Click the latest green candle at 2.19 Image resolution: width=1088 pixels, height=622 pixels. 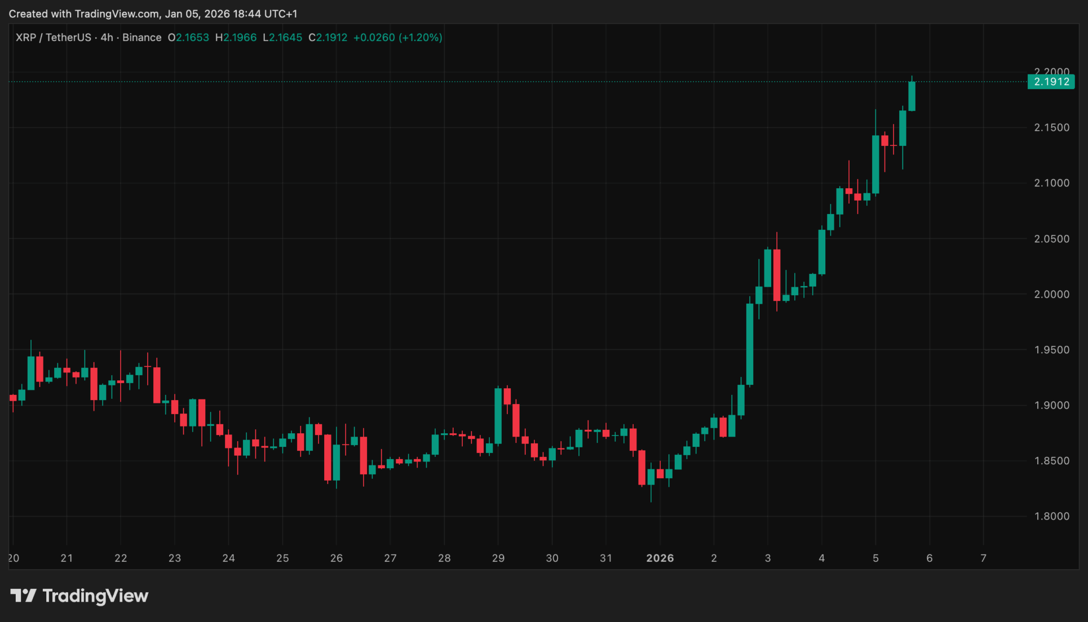point(912,96)
